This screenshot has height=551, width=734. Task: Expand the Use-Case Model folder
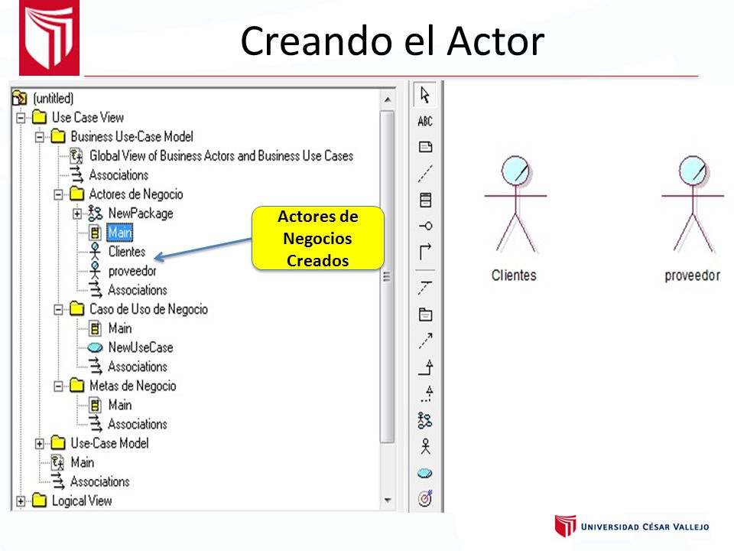(x=40, y=443)
